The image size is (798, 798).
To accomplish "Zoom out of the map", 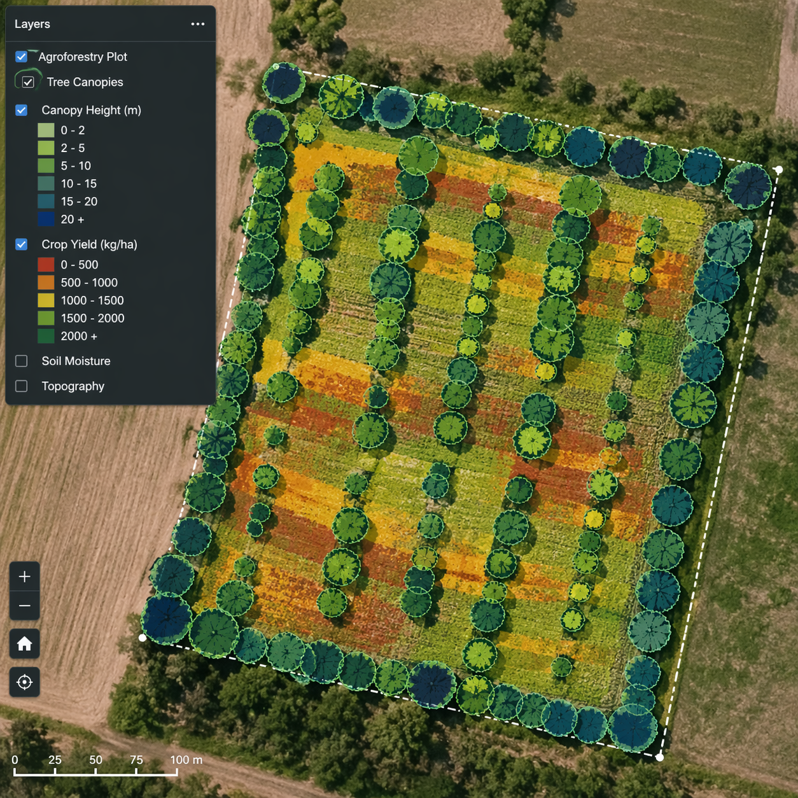I will pos(25,606).
